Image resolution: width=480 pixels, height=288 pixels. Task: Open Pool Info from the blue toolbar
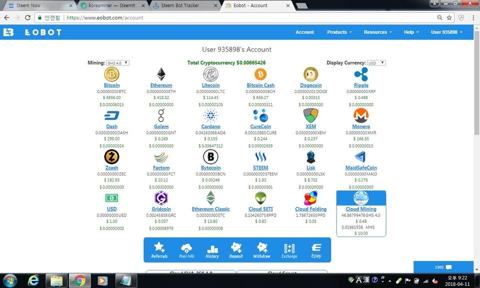click(x=186, y=250)
